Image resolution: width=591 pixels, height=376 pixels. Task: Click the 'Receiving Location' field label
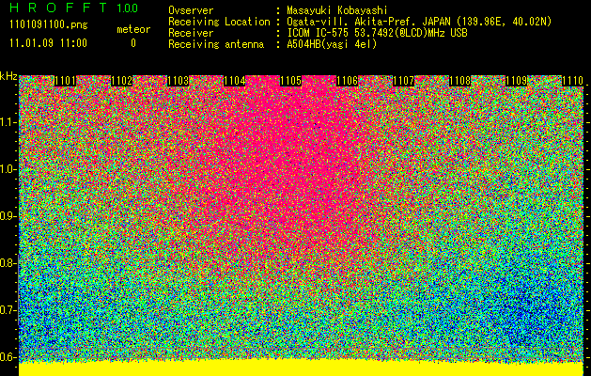click(x=219, y=22)
